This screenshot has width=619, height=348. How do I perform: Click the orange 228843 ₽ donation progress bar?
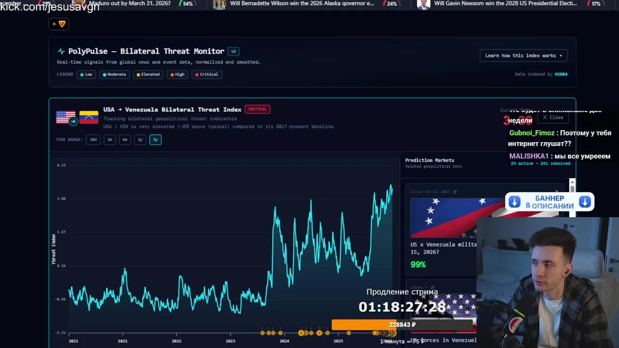[402, 325]
